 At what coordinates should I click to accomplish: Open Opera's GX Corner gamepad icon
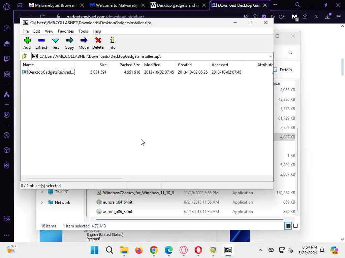click(20, 5)
